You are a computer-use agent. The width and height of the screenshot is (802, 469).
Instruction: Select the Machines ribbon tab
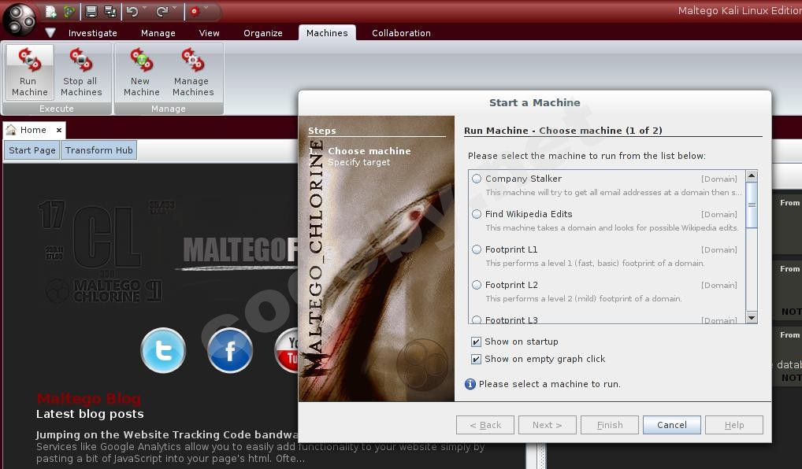click(327, 33)
